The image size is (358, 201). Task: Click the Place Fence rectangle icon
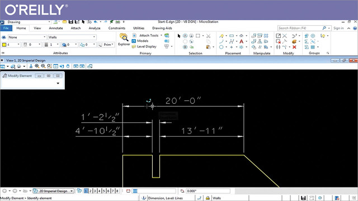click(x=197, y=36)
